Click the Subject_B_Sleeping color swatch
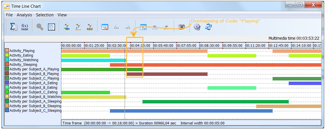The height and width of the screenshot is (129, 325). coord(7,106)
